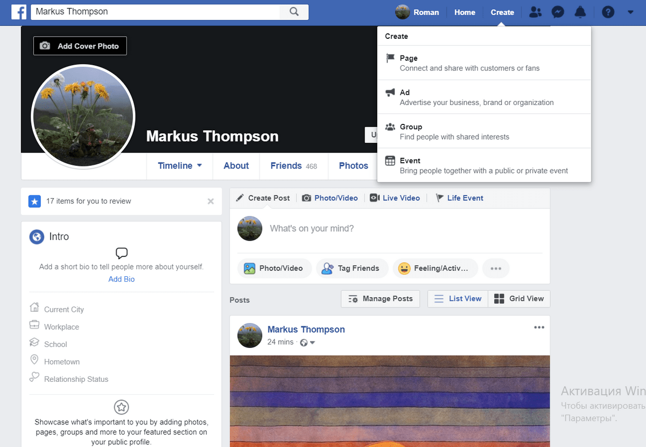Open the Timeline tab dropdown
Viewport: 646px width, 447px height.
coord(180,166)
